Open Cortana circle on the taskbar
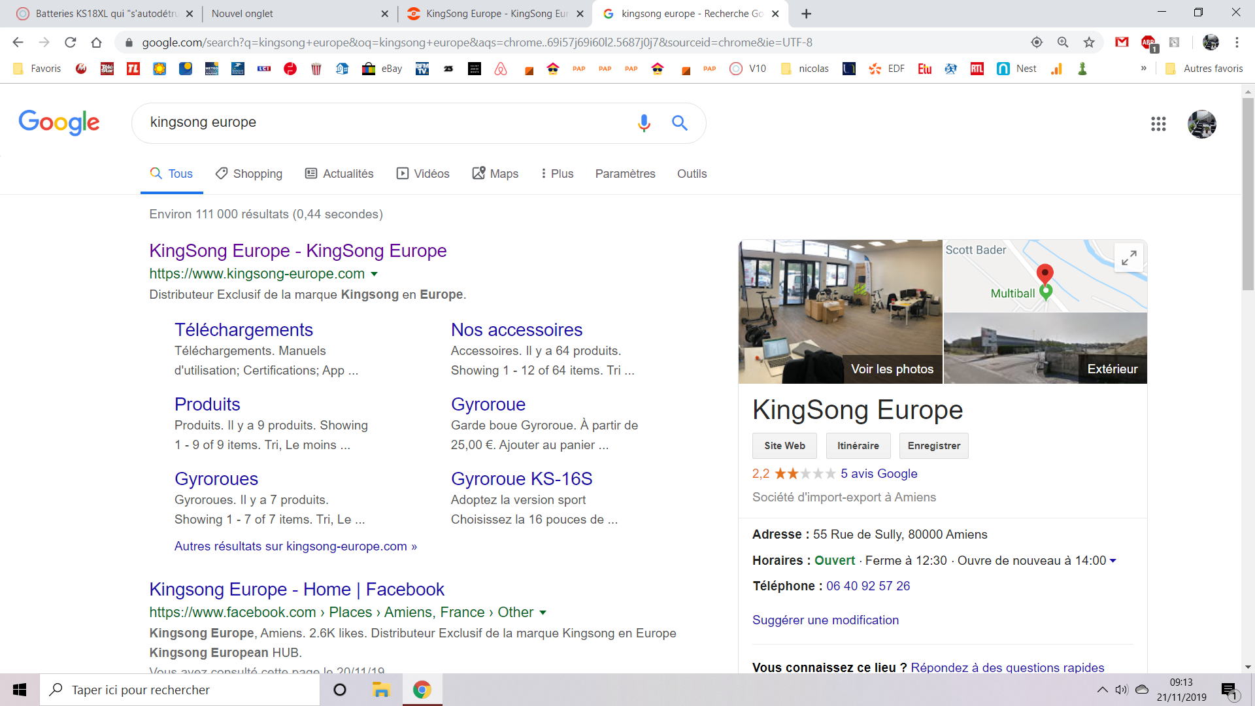Screen dimensions: 1255x706 339,690
